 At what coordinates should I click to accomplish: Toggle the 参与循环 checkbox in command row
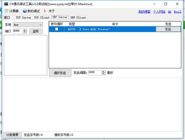[57, 29]
